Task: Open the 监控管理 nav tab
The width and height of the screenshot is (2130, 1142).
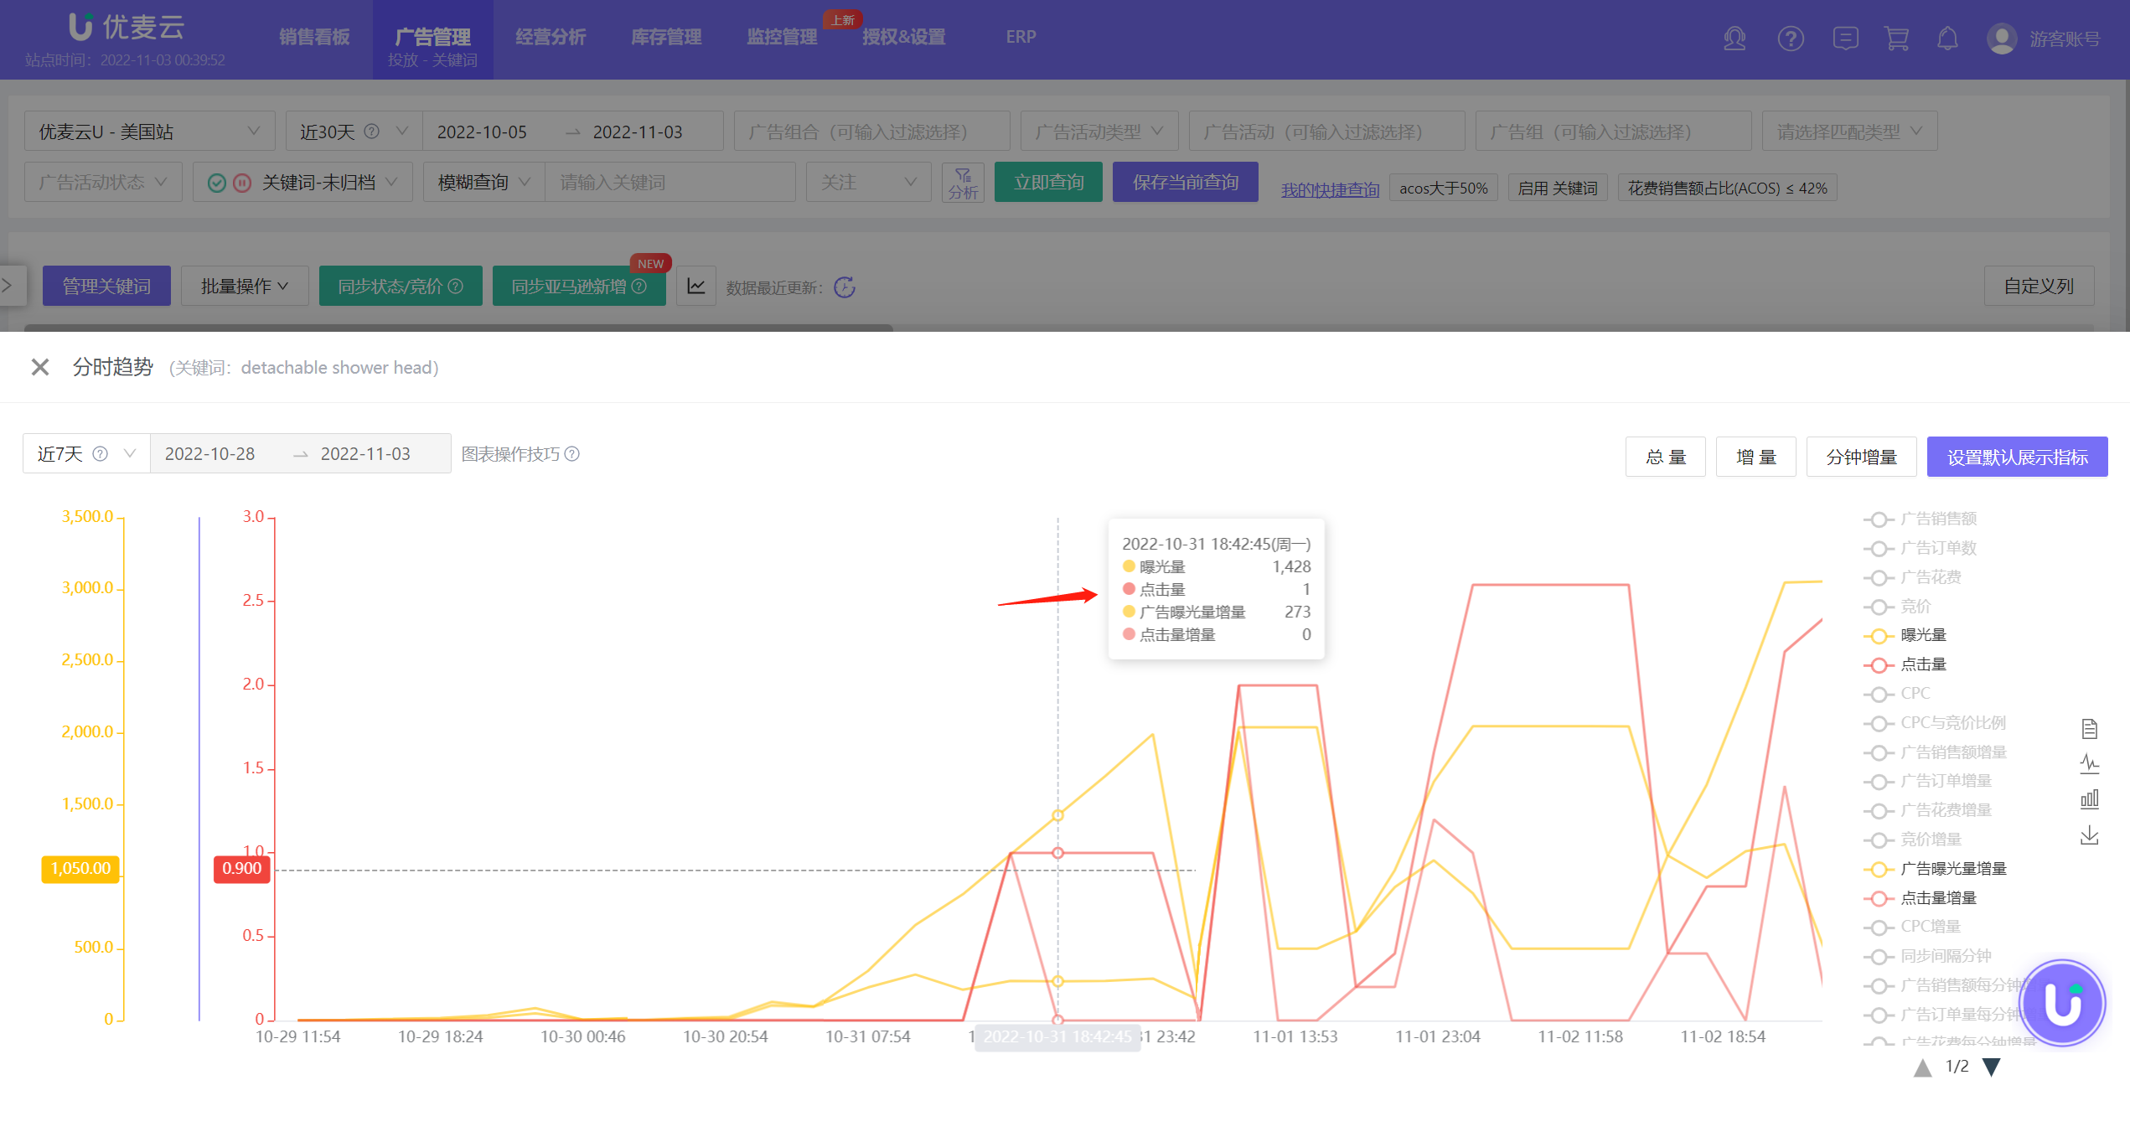Action: point(782,37)
